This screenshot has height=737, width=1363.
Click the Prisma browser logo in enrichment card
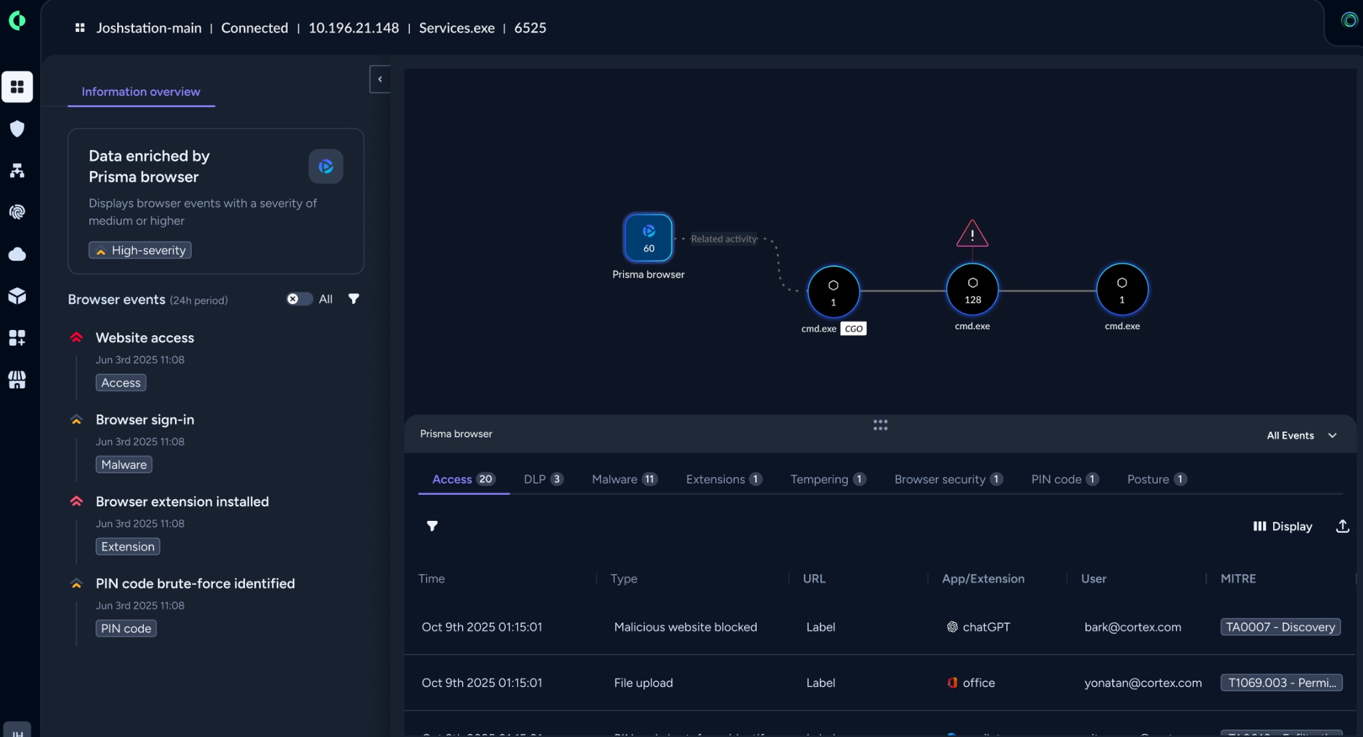pos(325,166)
